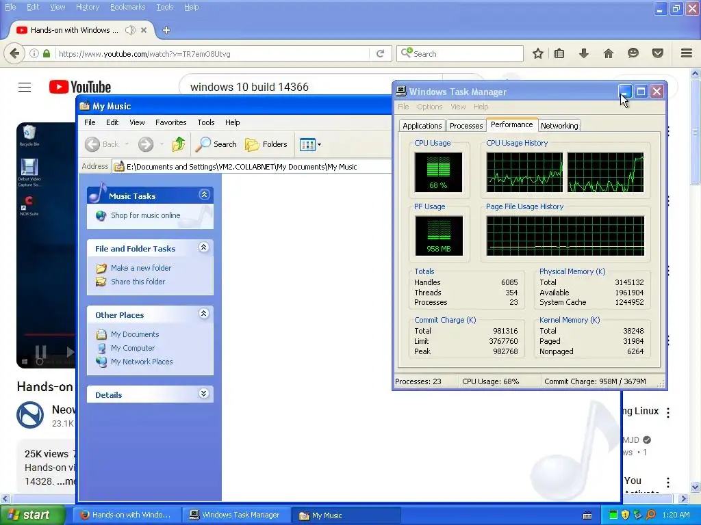The width and height of the screenshot is (701, 525).
Task: Close the Hands-on with Windows tab
Action: [x=144, y=30]
